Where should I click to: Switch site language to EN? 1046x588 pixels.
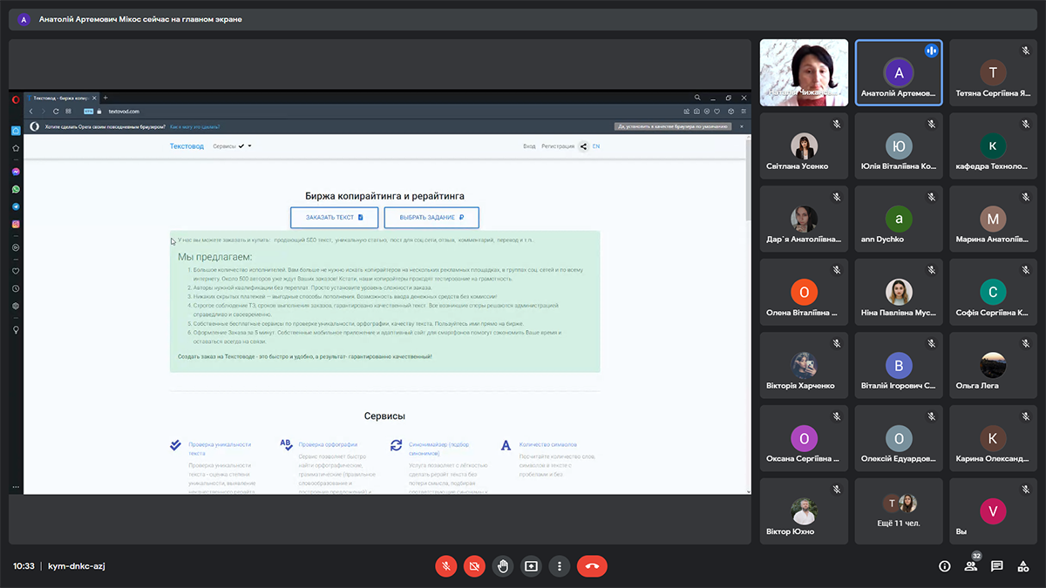596,146
